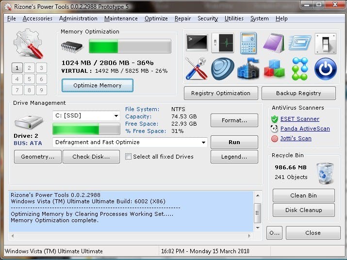
Task: Click the light switch icon
Action: (x=325, y=43)
